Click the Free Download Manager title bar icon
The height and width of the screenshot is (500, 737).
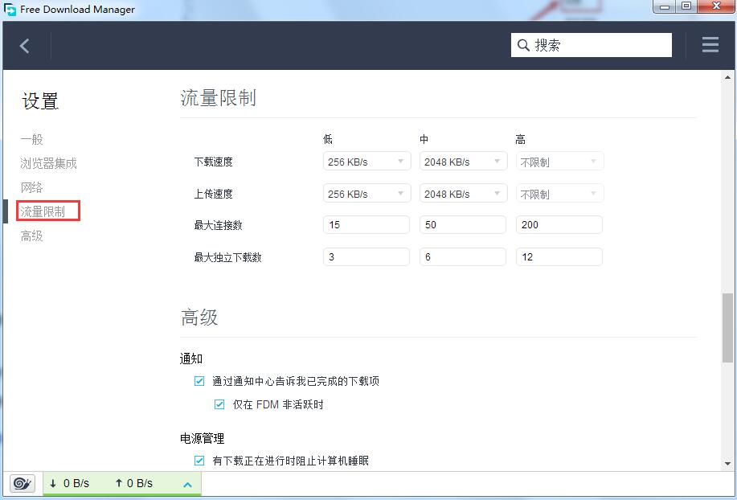click(10, 9)
